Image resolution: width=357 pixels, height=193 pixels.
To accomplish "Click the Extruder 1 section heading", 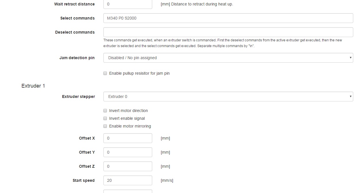I will (33, 86).
